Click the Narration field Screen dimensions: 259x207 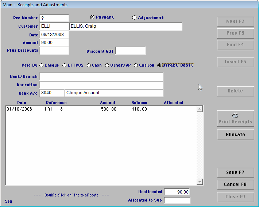pos(101,85)
